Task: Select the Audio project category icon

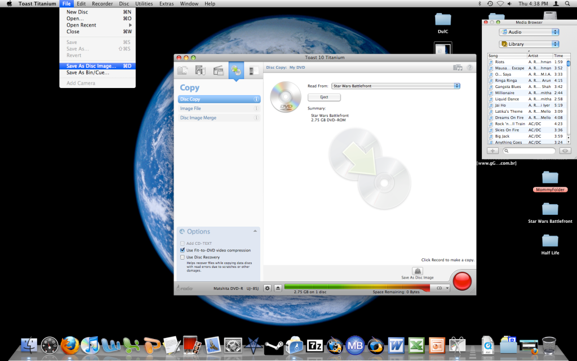Action: (200, 70)
